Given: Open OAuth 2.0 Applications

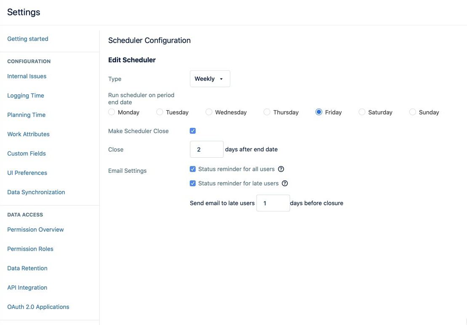Looking at the screenshot, I should (38, 307).
